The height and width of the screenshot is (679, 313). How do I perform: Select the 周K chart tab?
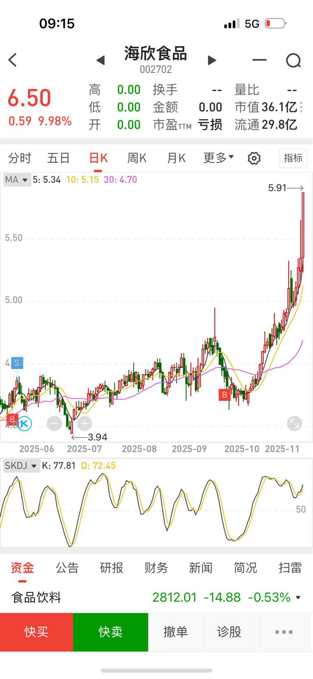tap(137, 158)
